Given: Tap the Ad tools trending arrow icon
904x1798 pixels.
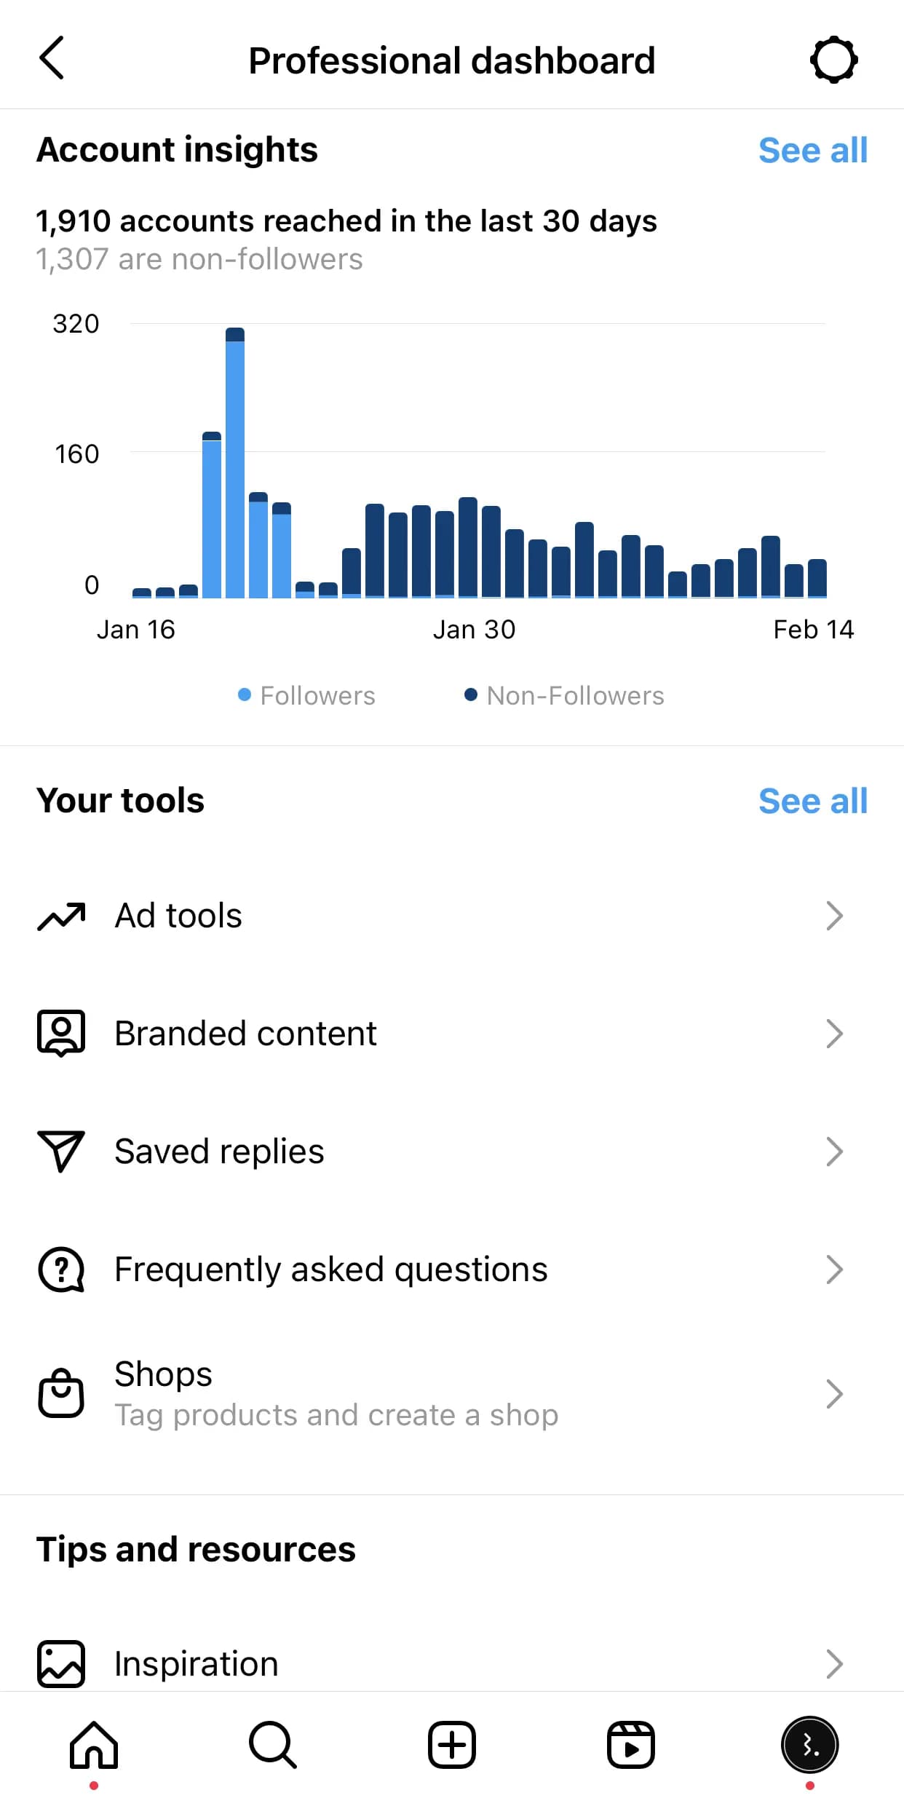Looking at the screenshot, I should pyautogui.click(x=61, y=916).
